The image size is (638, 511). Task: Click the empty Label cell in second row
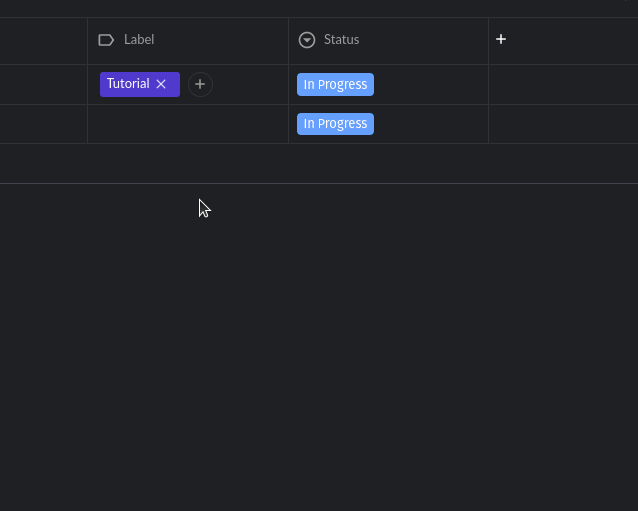coord(188,124)
